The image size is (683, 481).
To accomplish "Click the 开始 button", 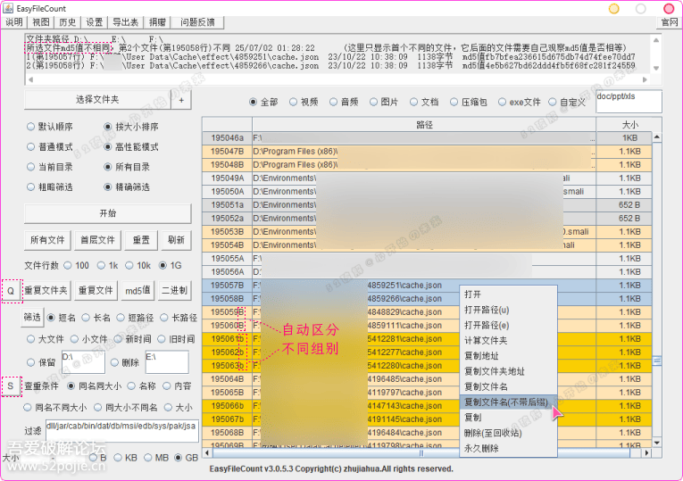I will click(108, 213).
